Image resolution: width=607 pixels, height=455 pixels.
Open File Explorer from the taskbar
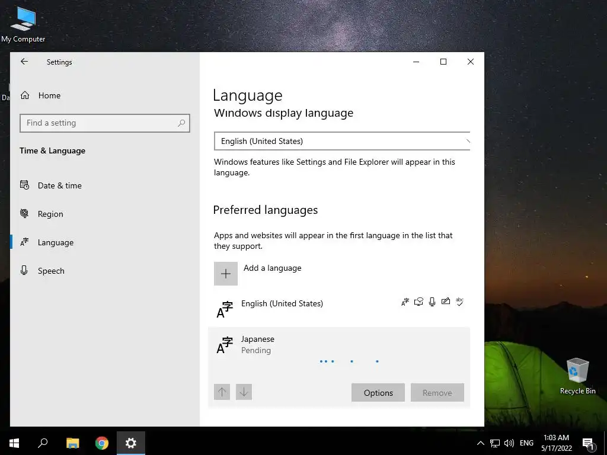tap(72, 443)
